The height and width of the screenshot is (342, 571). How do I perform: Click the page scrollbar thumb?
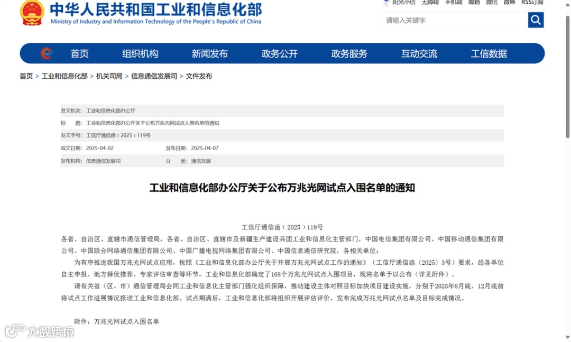[567, 77]
